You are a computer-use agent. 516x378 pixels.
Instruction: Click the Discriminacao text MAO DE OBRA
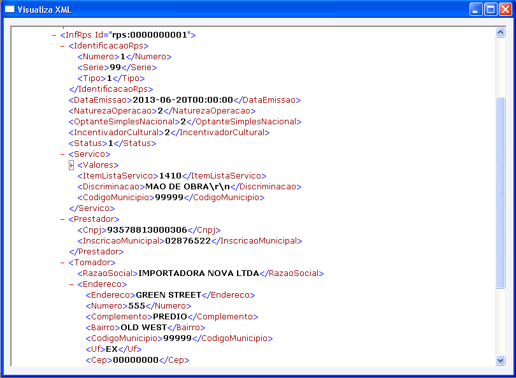pos(177,187)
